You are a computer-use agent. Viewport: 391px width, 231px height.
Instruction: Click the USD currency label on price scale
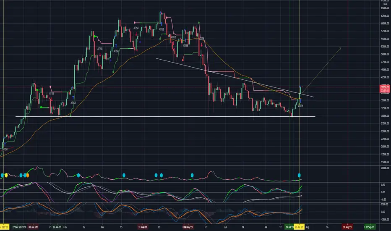click(385, 4)
